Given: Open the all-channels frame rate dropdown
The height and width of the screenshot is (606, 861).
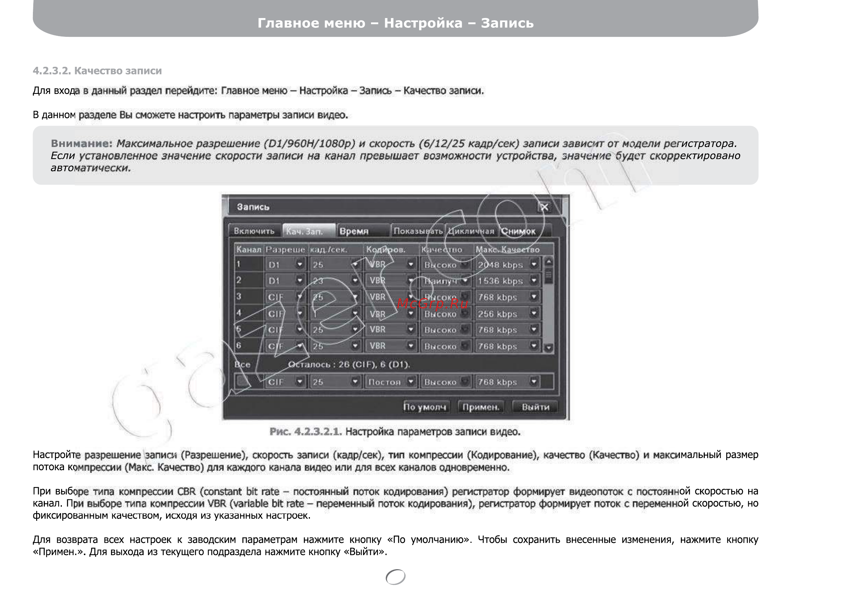Looking at the screenshot, I should [x=335, y=382].
